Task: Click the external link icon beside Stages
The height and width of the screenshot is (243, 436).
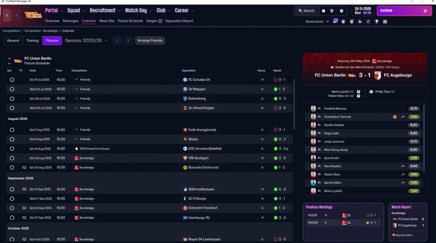Action: point(160,21)
